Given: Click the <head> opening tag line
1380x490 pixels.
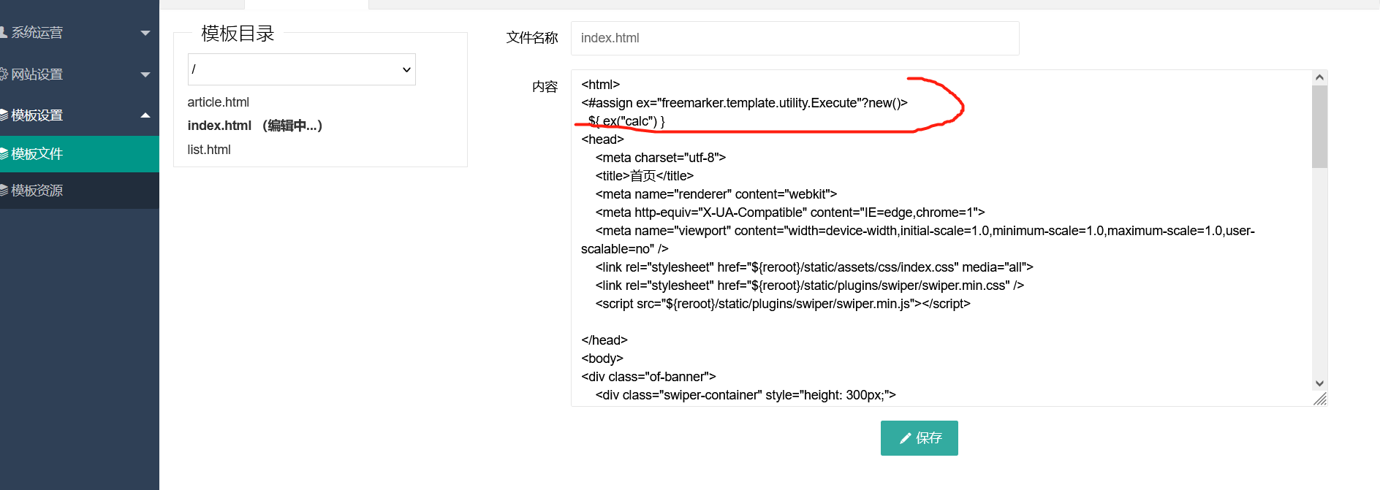Looking at the screenshot, I should pos(602,139).
